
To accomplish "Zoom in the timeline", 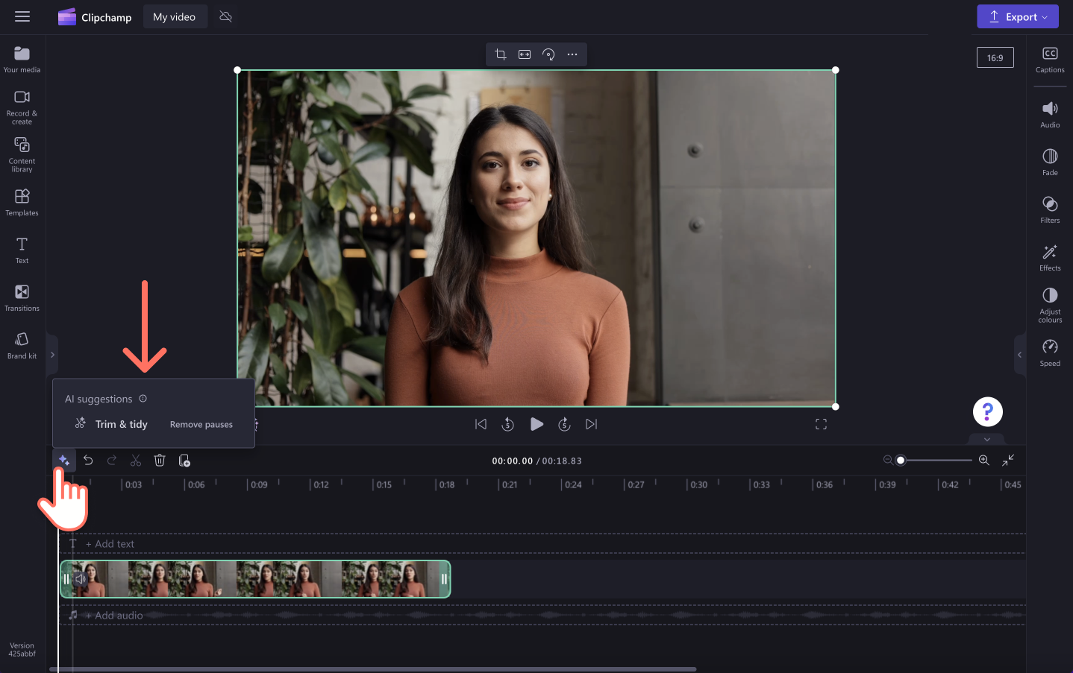I will coord(984,460).
